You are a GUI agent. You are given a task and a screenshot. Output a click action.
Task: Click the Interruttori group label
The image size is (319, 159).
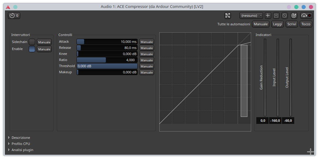20,35
